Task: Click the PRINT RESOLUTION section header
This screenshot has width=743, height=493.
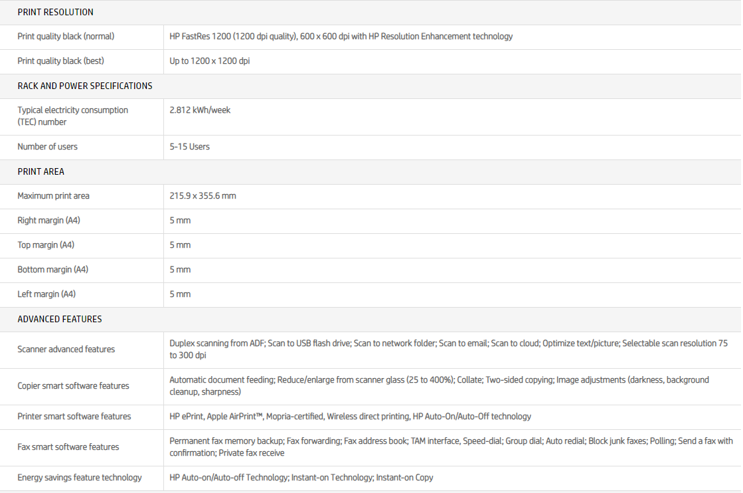Action: pos(55,12)
